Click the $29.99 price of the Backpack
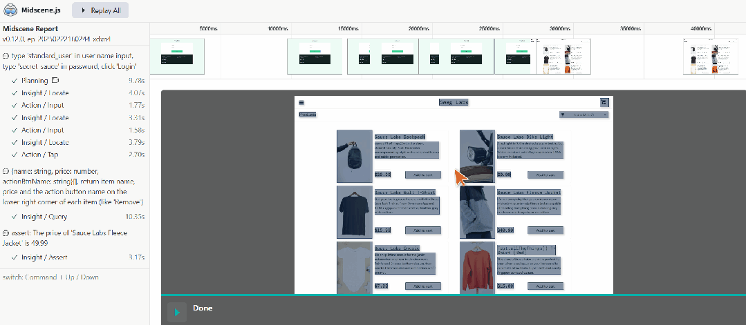746x325 pixels. pos(382,175)
